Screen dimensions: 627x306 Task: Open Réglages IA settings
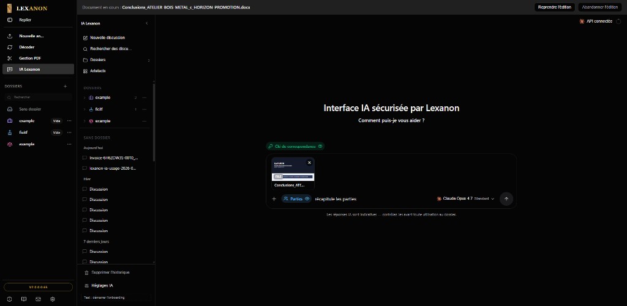tap(99, 286)
